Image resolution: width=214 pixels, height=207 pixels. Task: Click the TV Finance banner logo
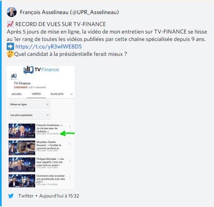point(41,70)
